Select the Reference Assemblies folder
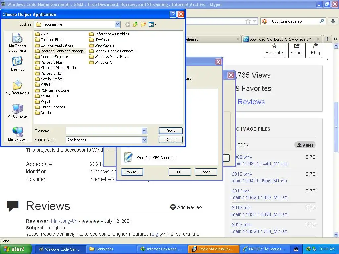The image size is (339, 254). [x=109, y=34]
